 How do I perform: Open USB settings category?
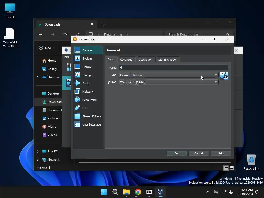[x=88, y=108]
